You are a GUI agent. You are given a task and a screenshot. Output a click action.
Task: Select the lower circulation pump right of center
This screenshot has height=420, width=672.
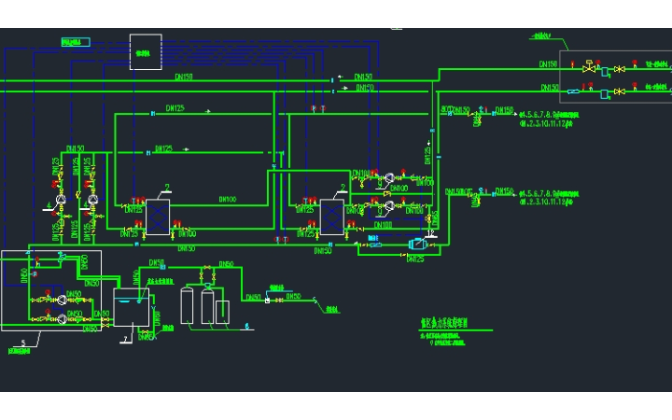[x=390, y=205]
